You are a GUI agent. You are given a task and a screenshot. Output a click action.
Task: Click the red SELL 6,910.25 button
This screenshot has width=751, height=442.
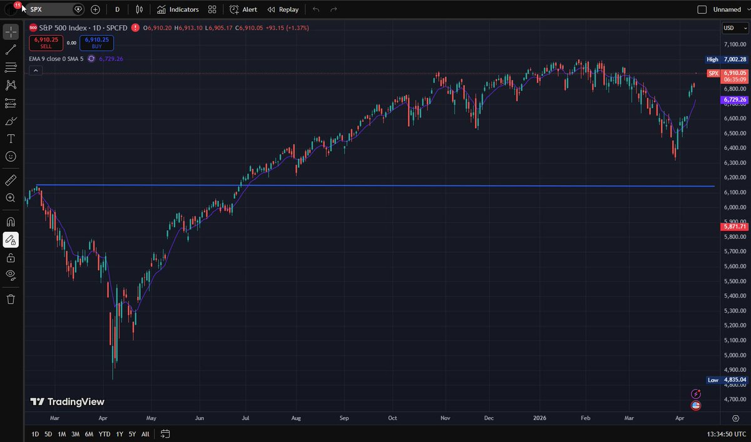(x=46, y=43)
